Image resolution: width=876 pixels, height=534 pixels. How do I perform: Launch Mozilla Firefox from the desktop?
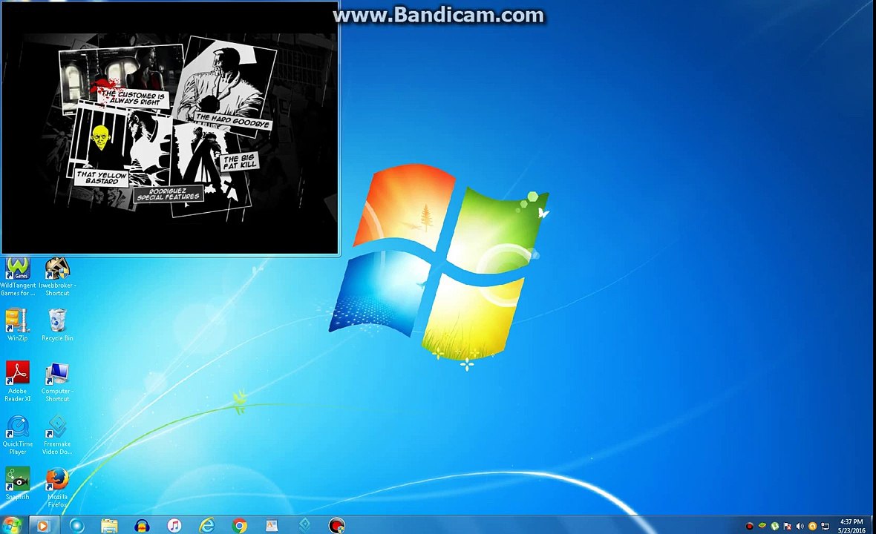coord(57,488)
